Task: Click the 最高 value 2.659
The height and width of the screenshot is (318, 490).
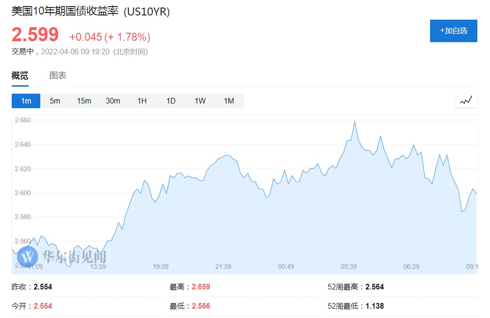Action: [201, 287]
